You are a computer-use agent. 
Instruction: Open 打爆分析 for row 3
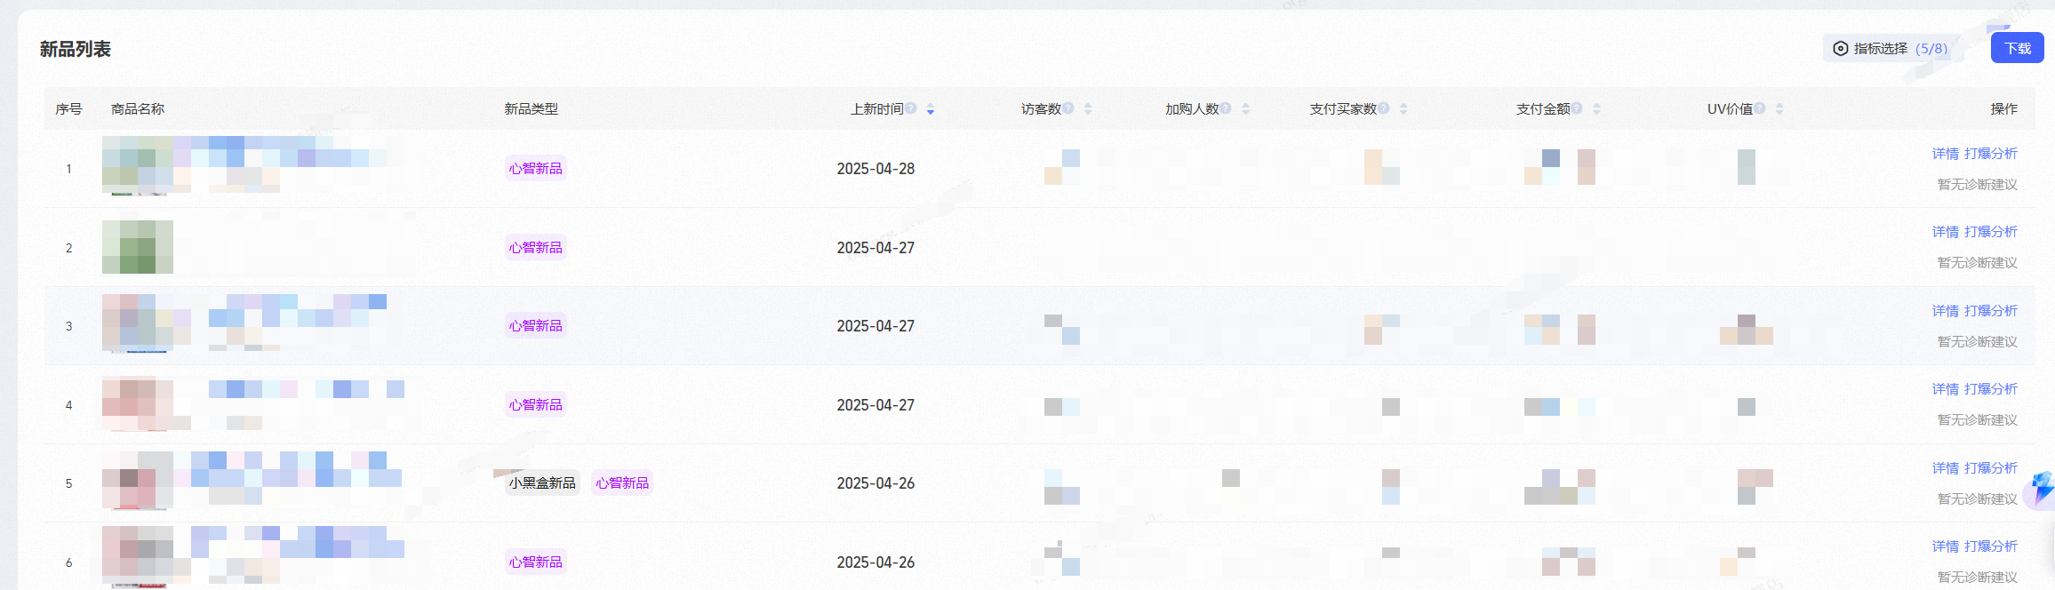[1991, 311]
